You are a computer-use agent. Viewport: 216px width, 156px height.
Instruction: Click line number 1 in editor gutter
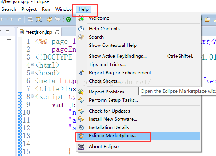click(x=28, y=42)
